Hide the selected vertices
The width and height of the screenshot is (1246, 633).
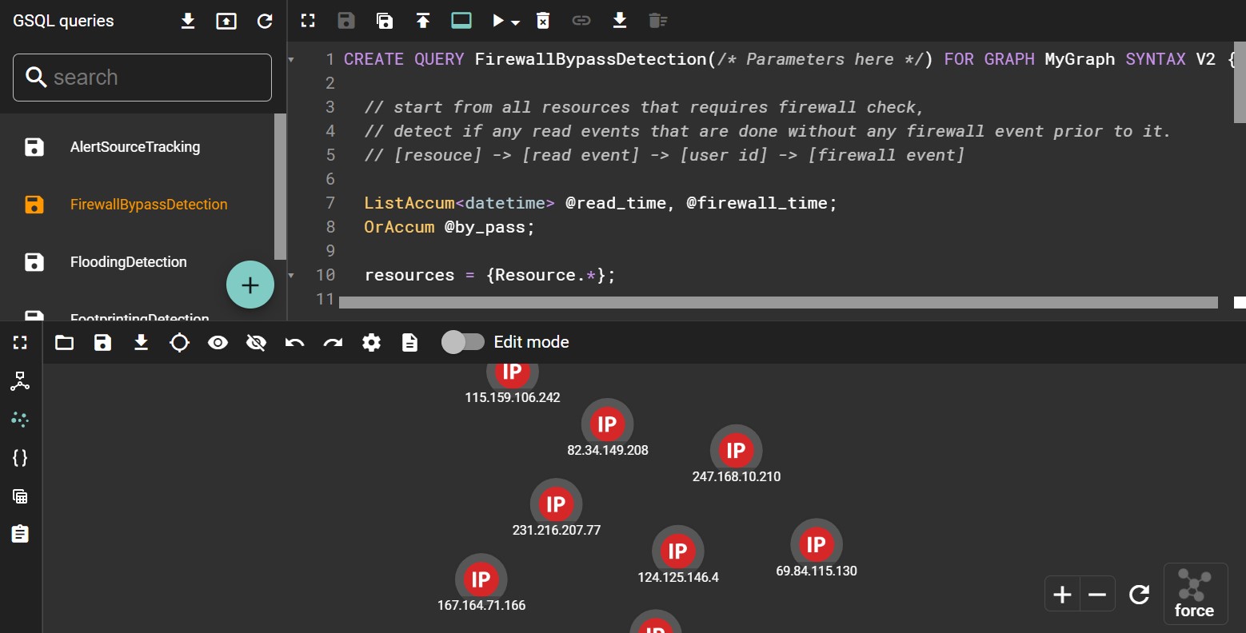point(257,343)
